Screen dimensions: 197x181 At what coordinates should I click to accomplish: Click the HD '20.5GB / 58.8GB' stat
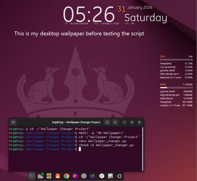click(x=79, y=24)
